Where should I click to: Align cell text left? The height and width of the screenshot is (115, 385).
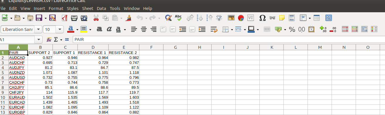click(x=134, y=29)
